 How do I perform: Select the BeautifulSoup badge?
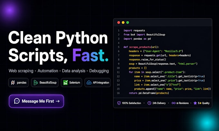point(45,83)
